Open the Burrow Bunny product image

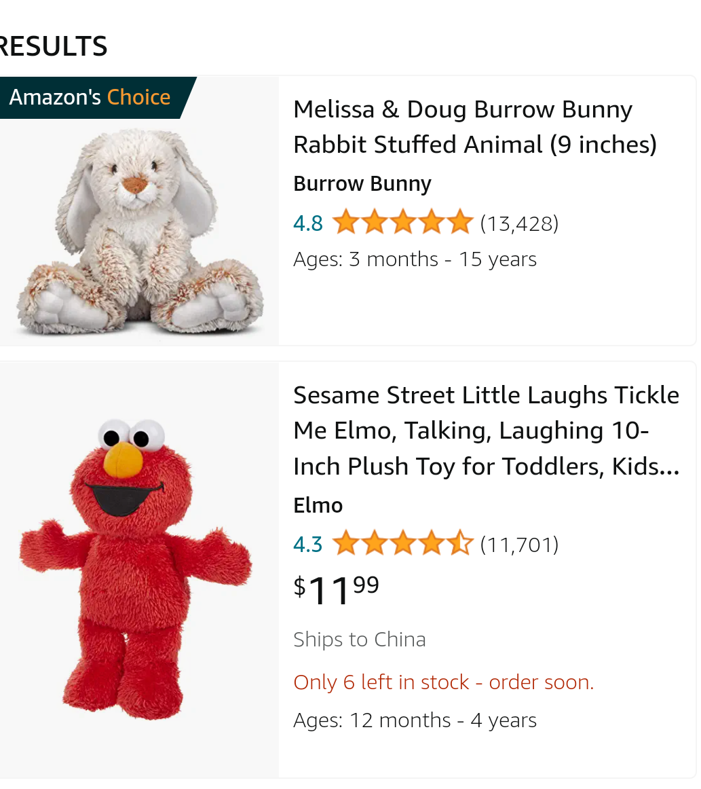(x=139, y=231)
